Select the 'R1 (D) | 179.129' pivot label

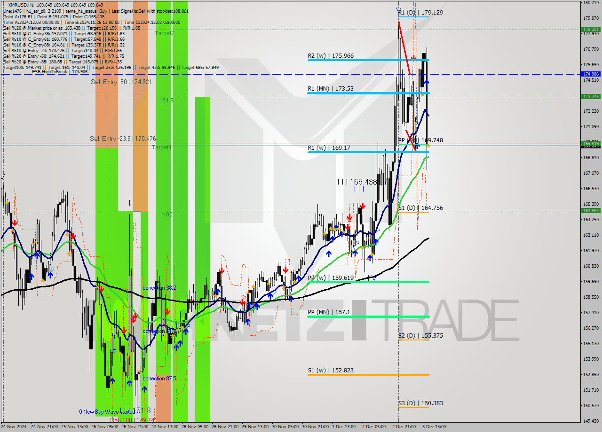click(421, 13)
